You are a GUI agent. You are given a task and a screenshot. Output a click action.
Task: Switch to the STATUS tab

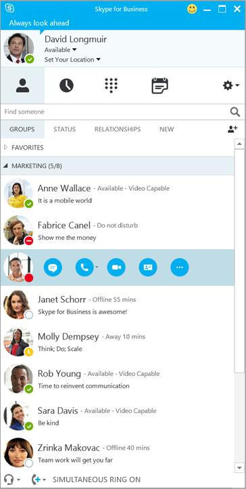(64, 129)
